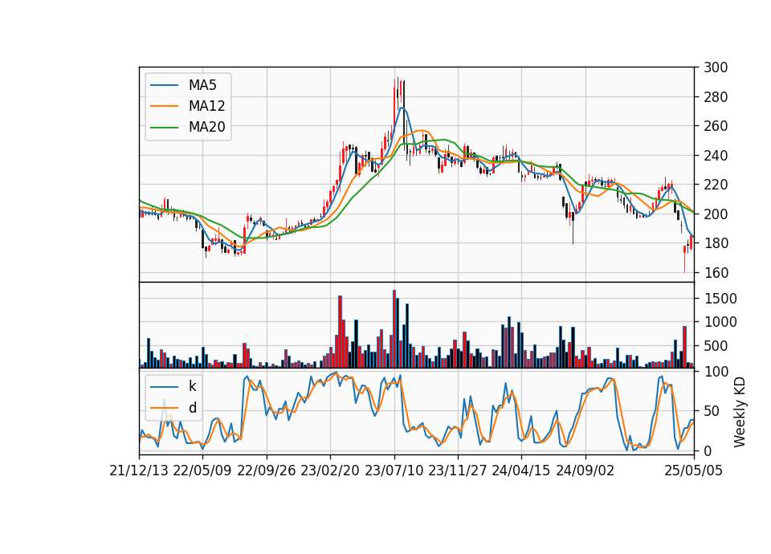
Task: Click the 23/11/27 date label
Action: point(458,470)
